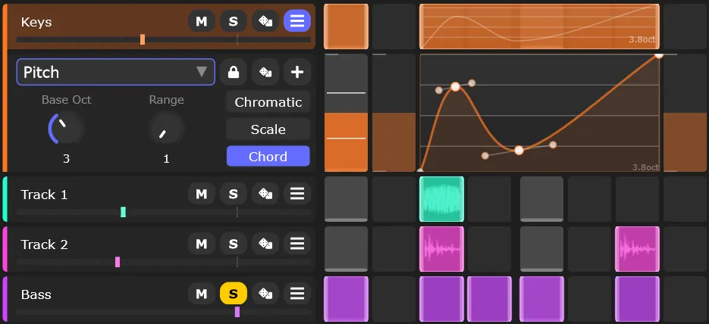Open the Track 2 hamburger menu
709x324 pixels.
point(297,244)
